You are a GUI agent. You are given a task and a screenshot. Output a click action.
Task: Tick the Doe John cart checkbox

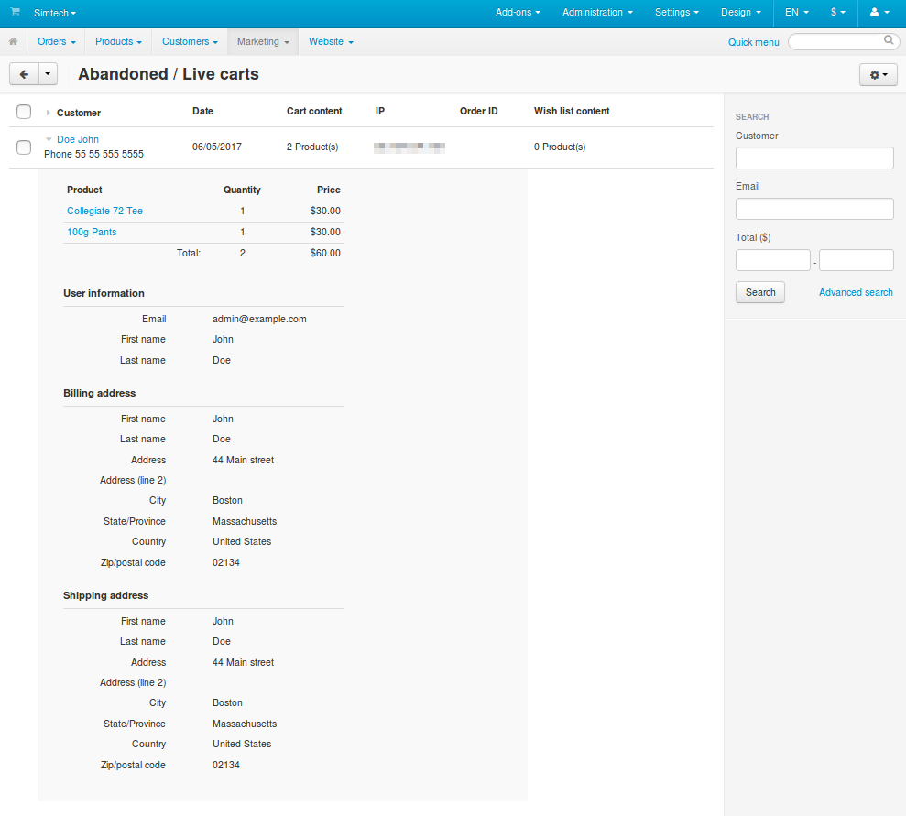pyautogui.click(x=24, y=147)
